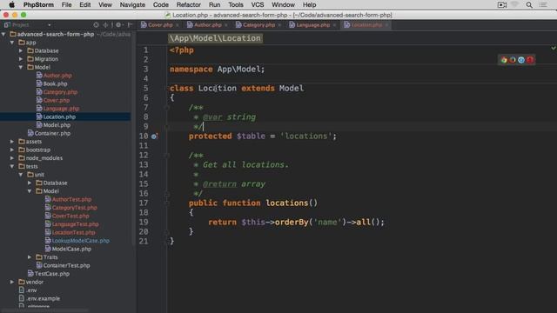The height and width of the screenshot is (313, 557).
Task: Select ContainerTest.php file
Action: pyautogui.click(x=66, y=265)
